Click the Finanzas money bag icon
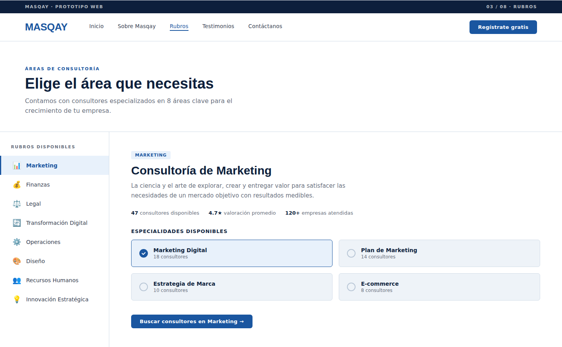Image resolution: width=562 pixels, height=347 pixels. pos(17,185)
